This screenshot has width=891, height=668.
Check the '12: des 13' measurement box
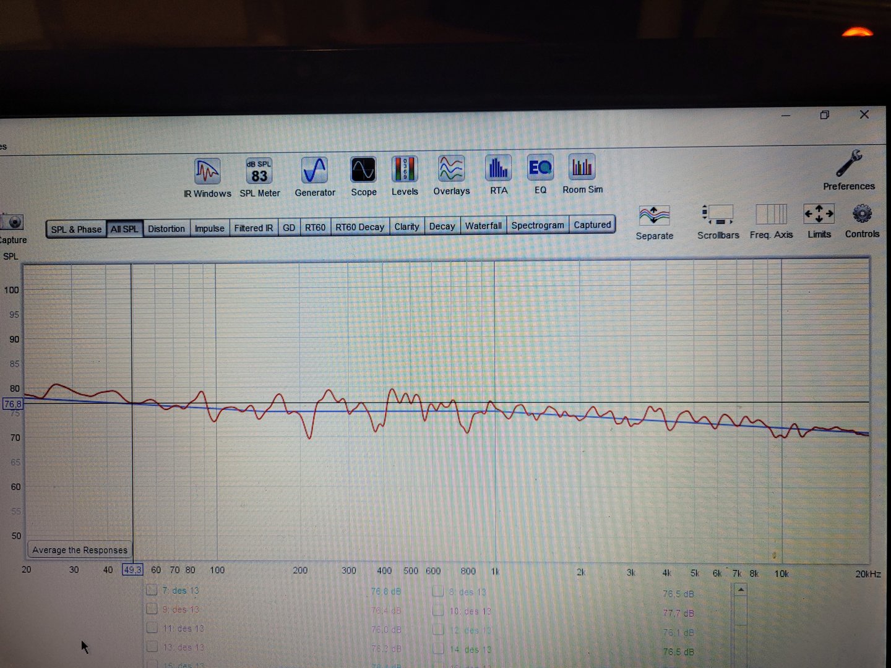click(x=438, y=630)
